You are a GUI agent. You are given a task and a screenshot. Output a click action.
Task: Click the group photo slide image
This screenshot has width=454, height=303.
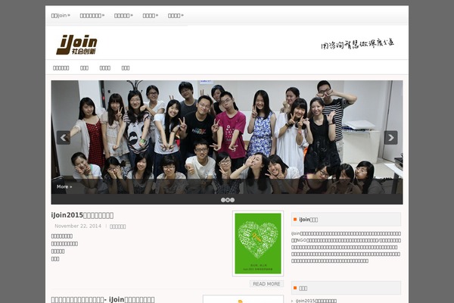[227, 137]
